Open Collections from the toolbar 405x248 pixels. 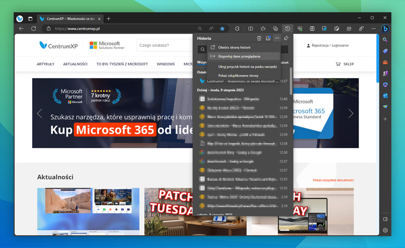pyautogui.click(x=275, y=29)
